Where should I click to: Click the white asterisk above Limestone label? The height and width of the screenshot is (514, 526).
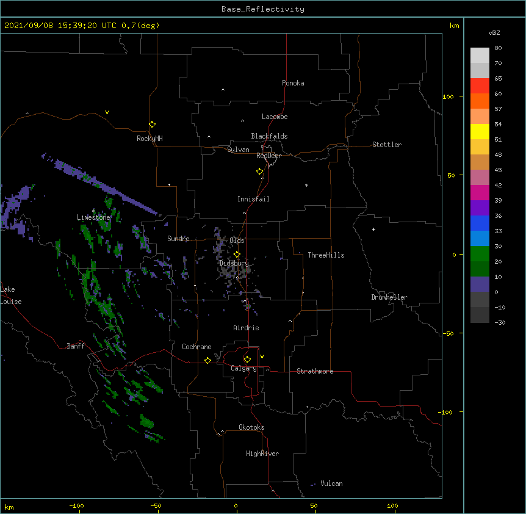coord(93,211)
